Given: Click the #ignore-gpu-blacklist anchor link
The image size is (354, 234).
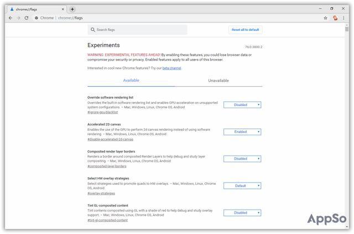Looking at the screenshot, I should pyautogui.click(x=103, y=113).
